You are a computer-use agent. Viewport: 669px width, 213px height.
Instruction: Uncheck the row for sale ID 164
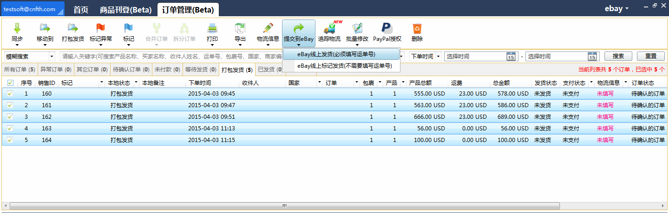[10, 140]
